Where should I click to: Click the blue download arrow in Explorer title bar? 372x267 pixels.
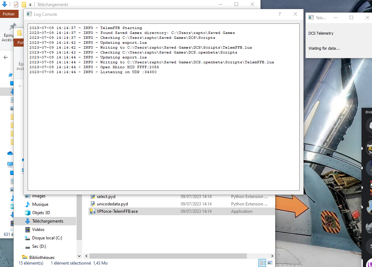(x=4, y=4)
